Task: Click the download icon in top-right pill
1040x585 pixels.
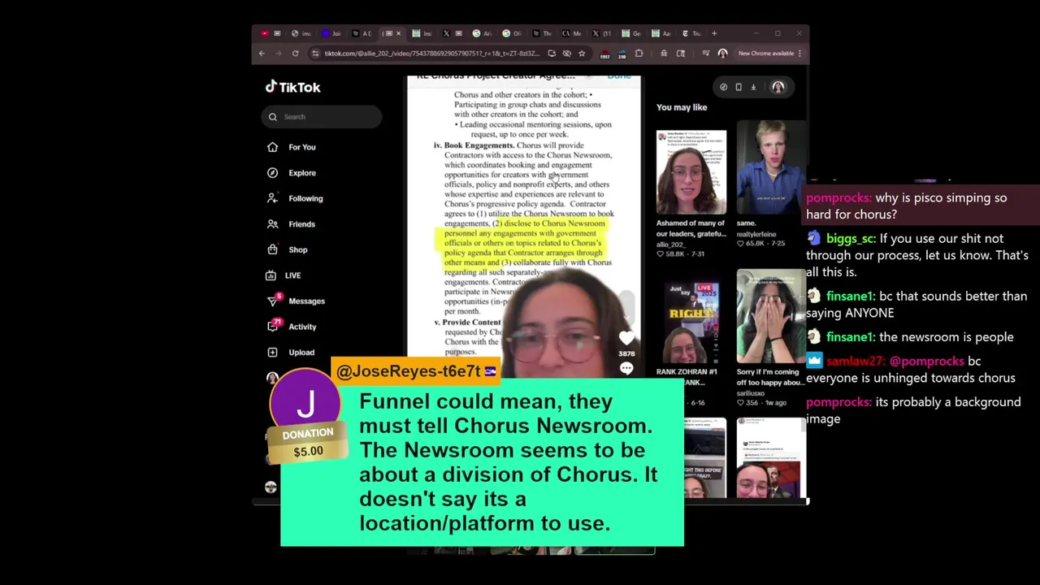Action: pyautogui.click(x=753, y=87)
